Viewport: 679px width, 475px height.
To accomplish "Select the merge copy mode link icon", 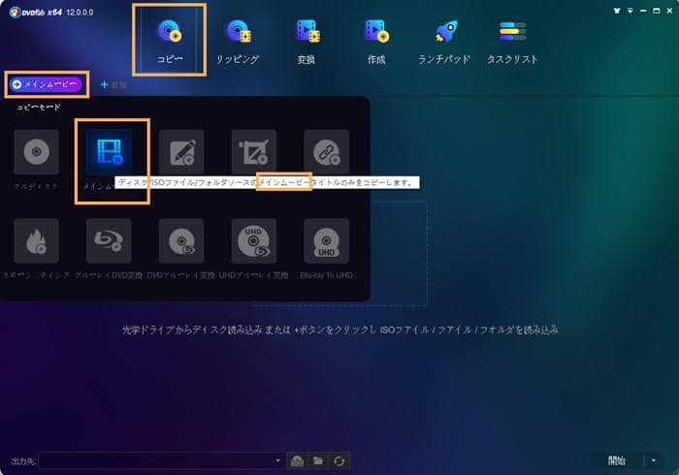I will tap(327, 152).
